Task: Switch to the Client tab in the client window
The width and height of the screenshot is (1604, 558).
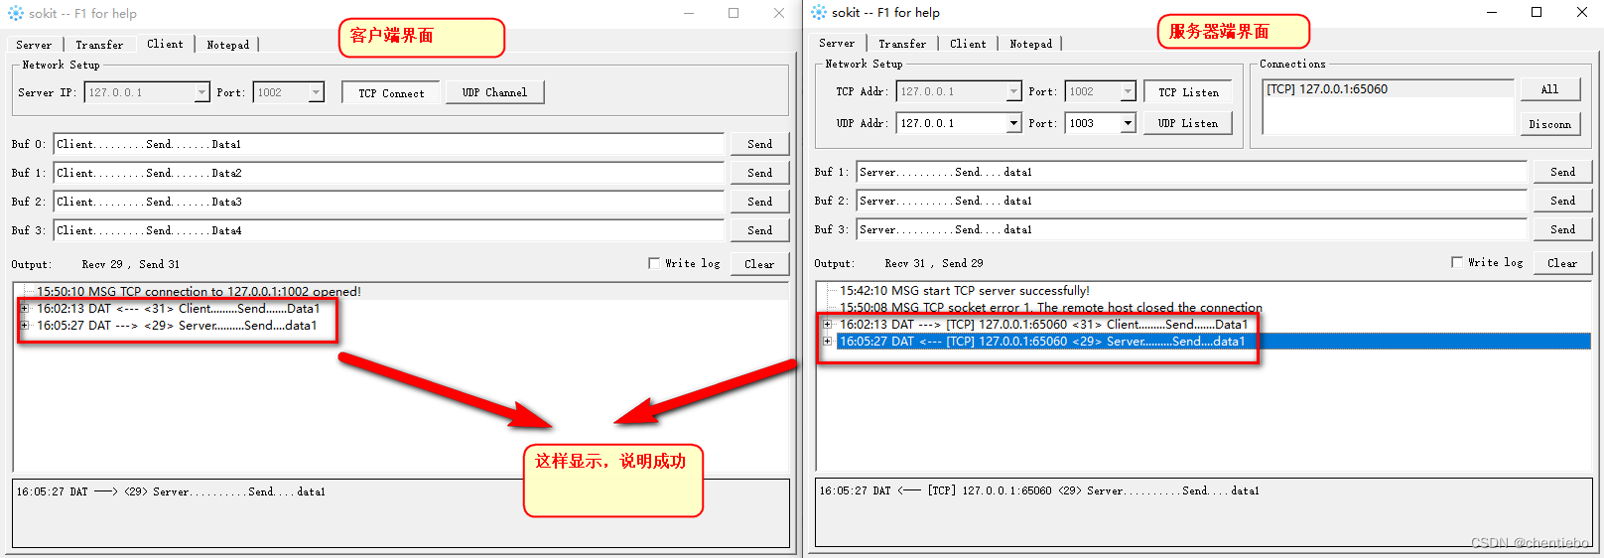Action: pyautogui.click(x=165, y=44)
